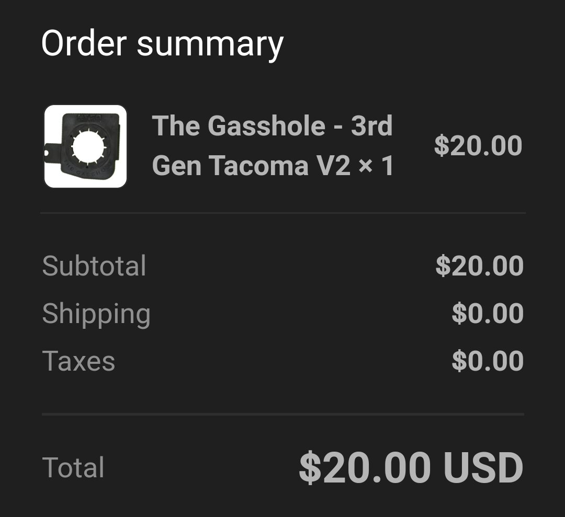This screenshot has height=517, width=565.
Task: Click the Shipping amount $0.00
Action: [488, 313]
